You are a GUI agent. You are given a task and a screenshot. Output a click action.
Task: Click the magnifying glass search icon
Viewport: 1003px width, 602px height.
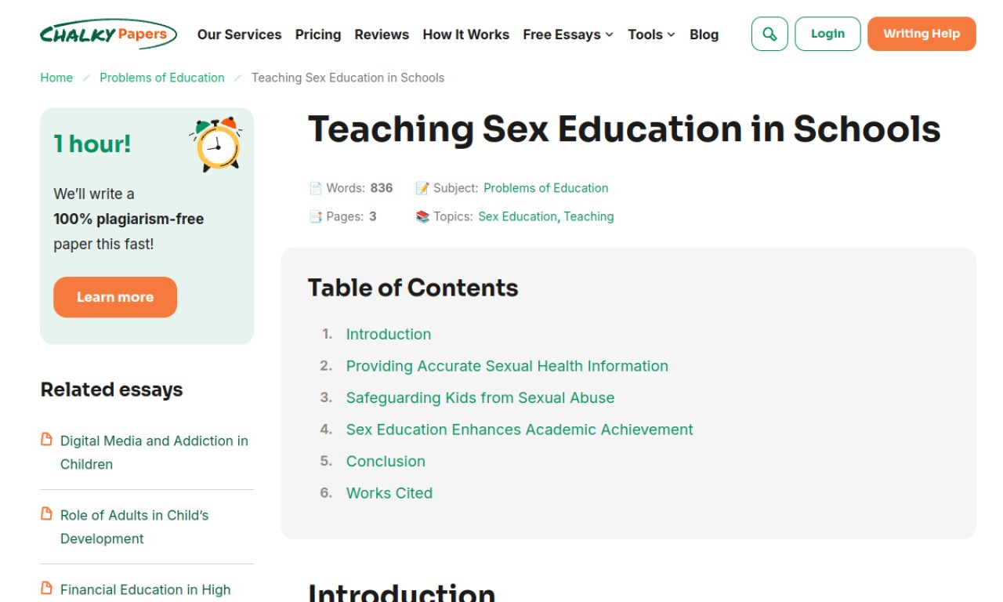769,34
